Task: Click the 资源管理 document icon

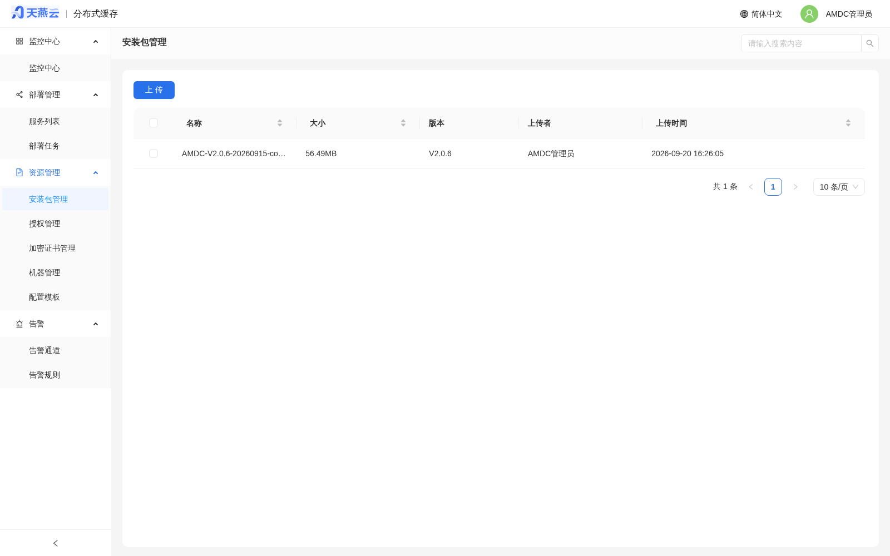Action: pos(19,172)
